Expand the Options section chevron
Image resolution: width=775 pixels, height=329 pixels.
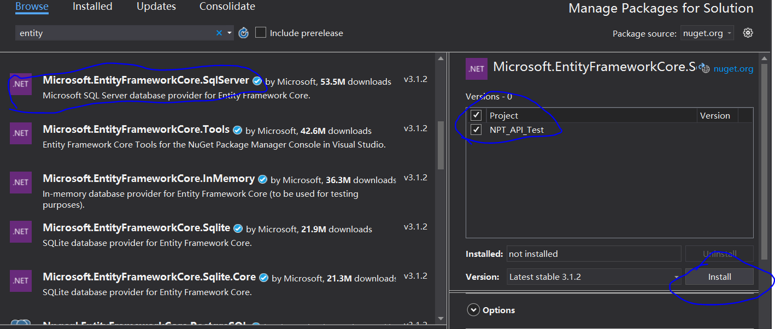(473, 310)
